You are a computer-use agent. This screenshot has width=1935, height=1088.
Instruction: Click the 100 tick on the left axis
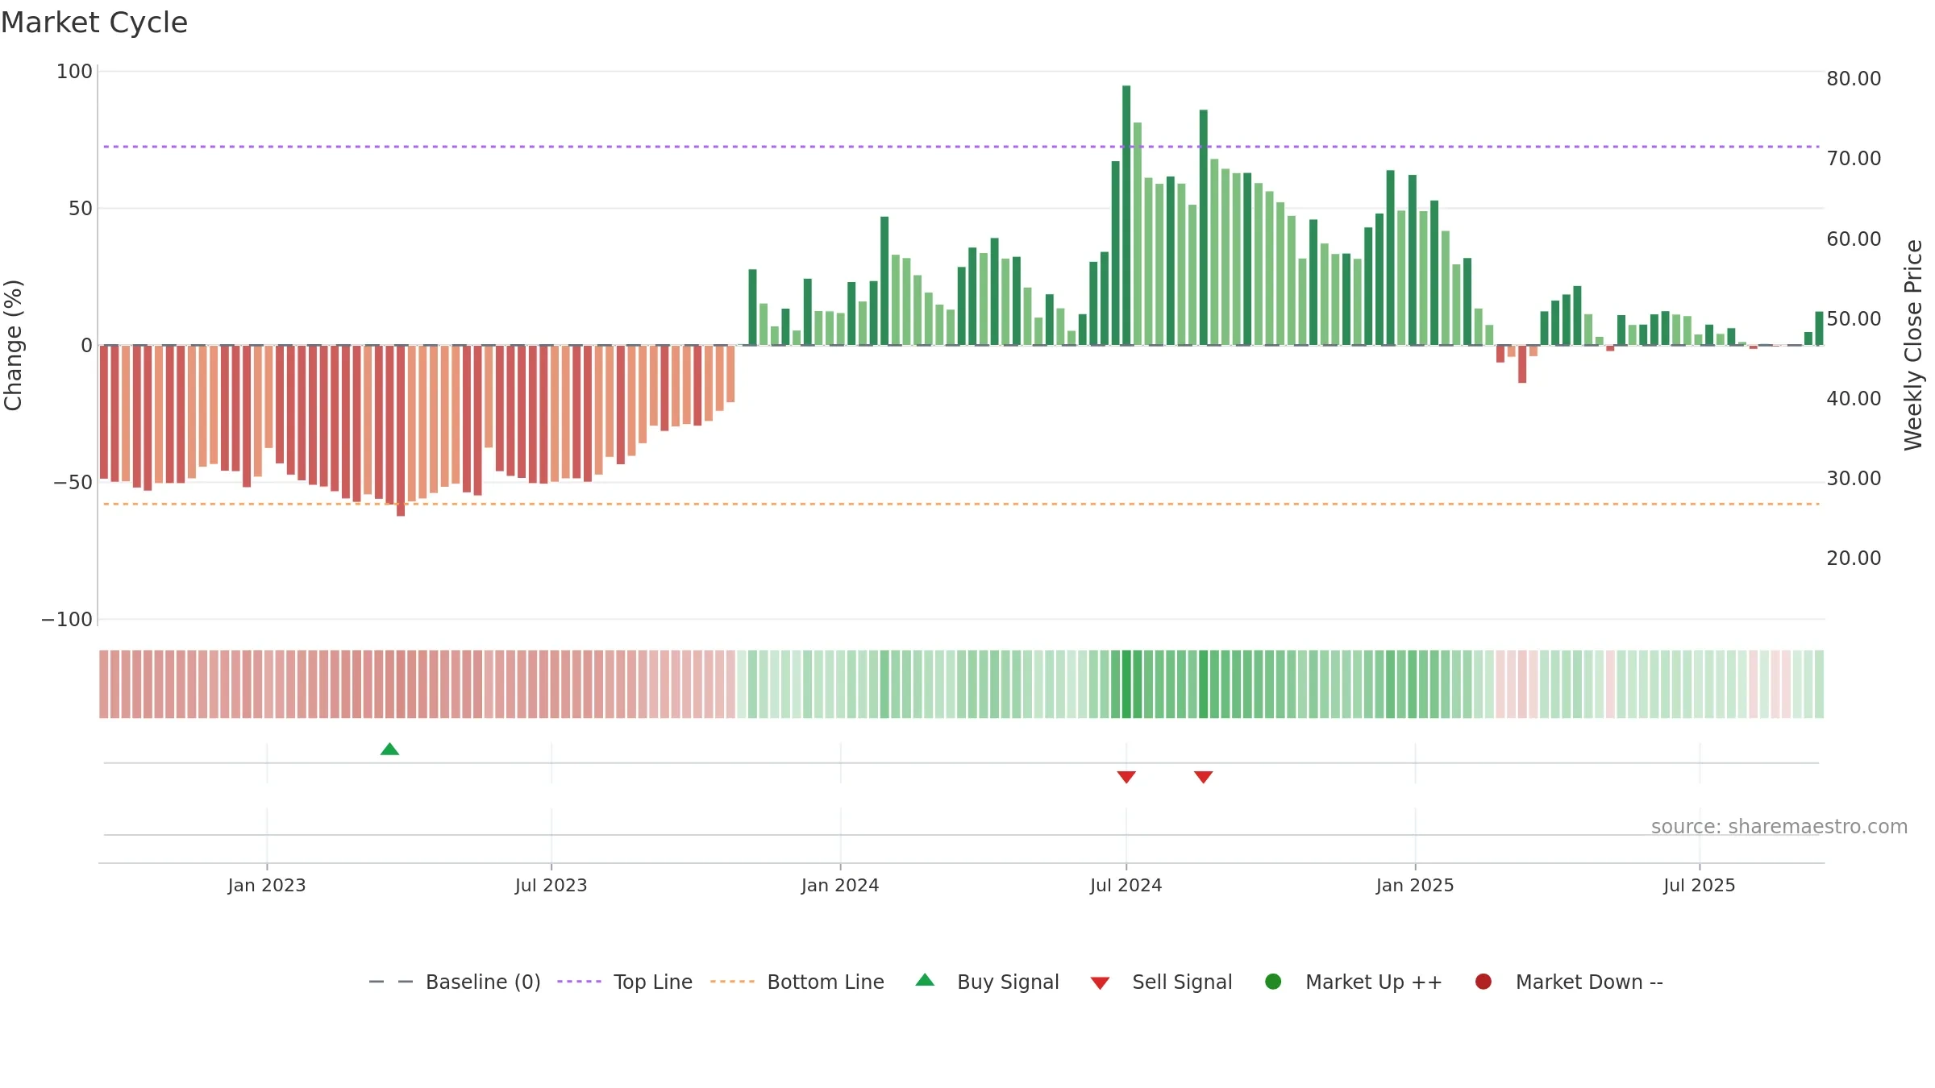[74, 72]
